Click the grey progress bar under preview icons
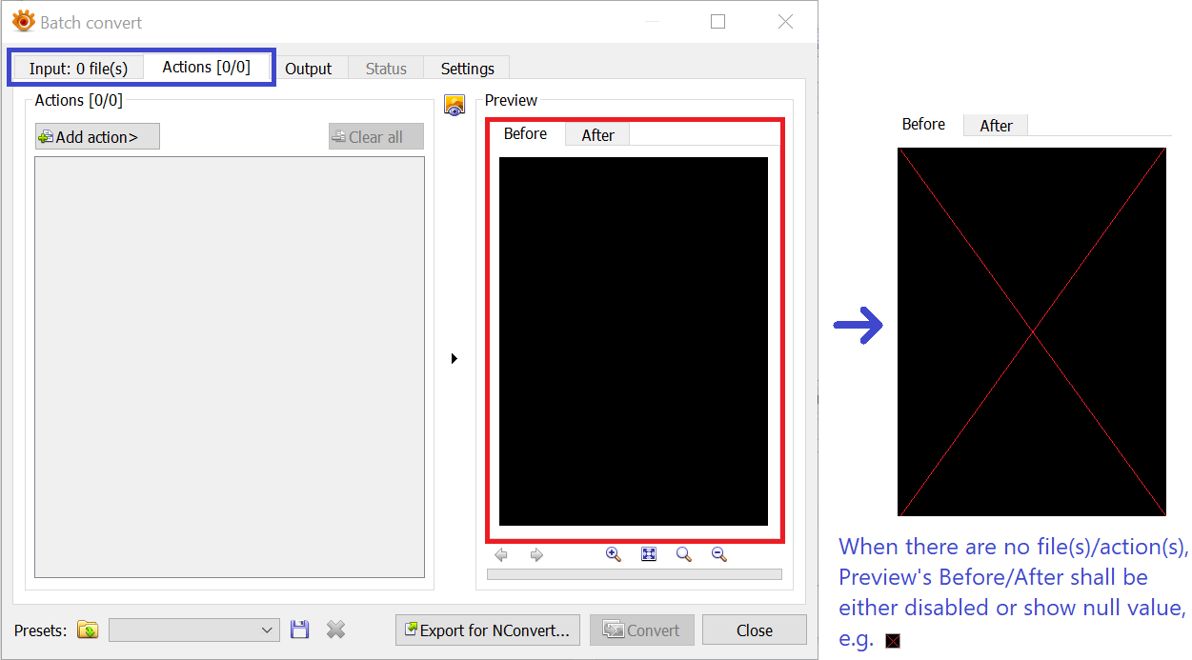This screenshot has height=660, width=1192. [x=635, y=574]
